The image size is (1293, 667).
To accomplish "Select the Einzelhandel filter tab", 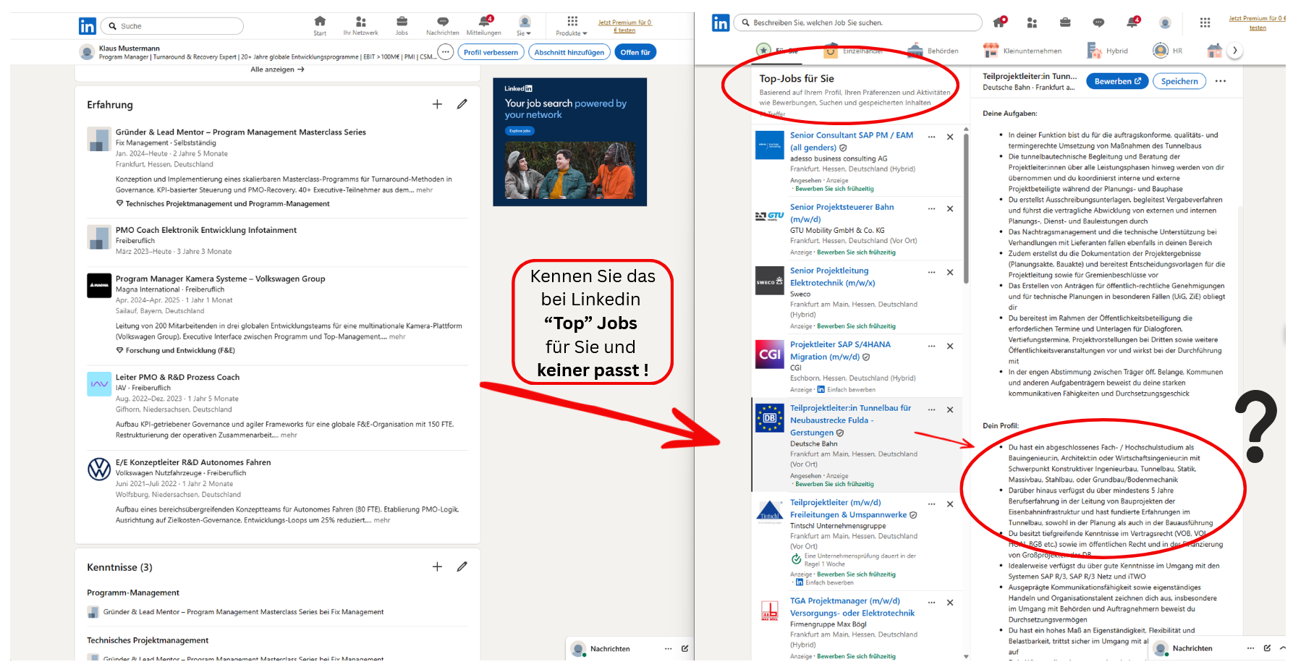I will [x=855, y=51].
